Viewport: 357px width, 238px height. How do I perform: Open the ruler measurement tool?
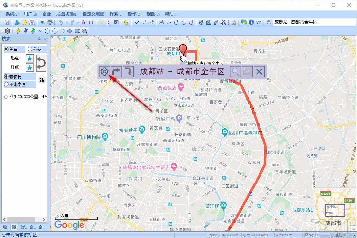[x=108, y=22]
